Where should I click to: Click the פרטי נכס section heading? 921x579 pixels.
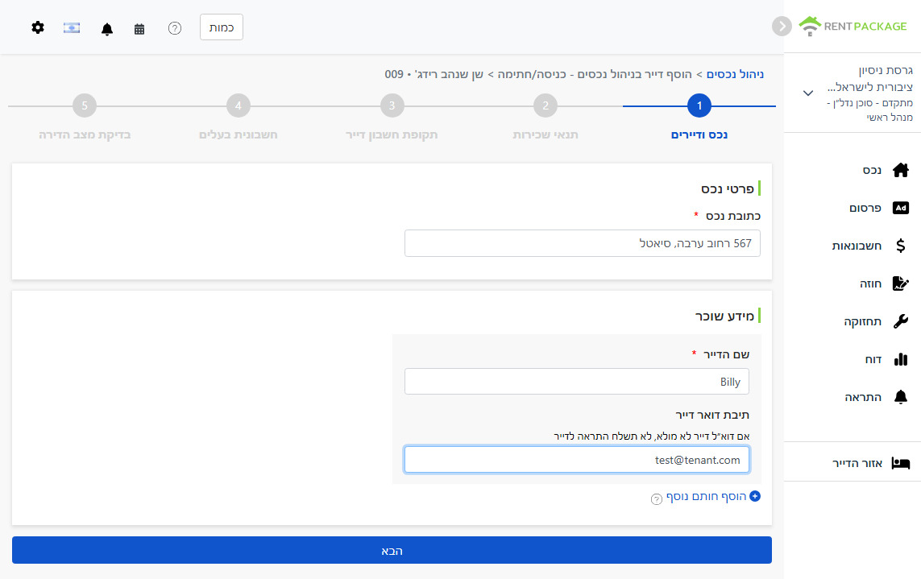(x=727, y=188)
